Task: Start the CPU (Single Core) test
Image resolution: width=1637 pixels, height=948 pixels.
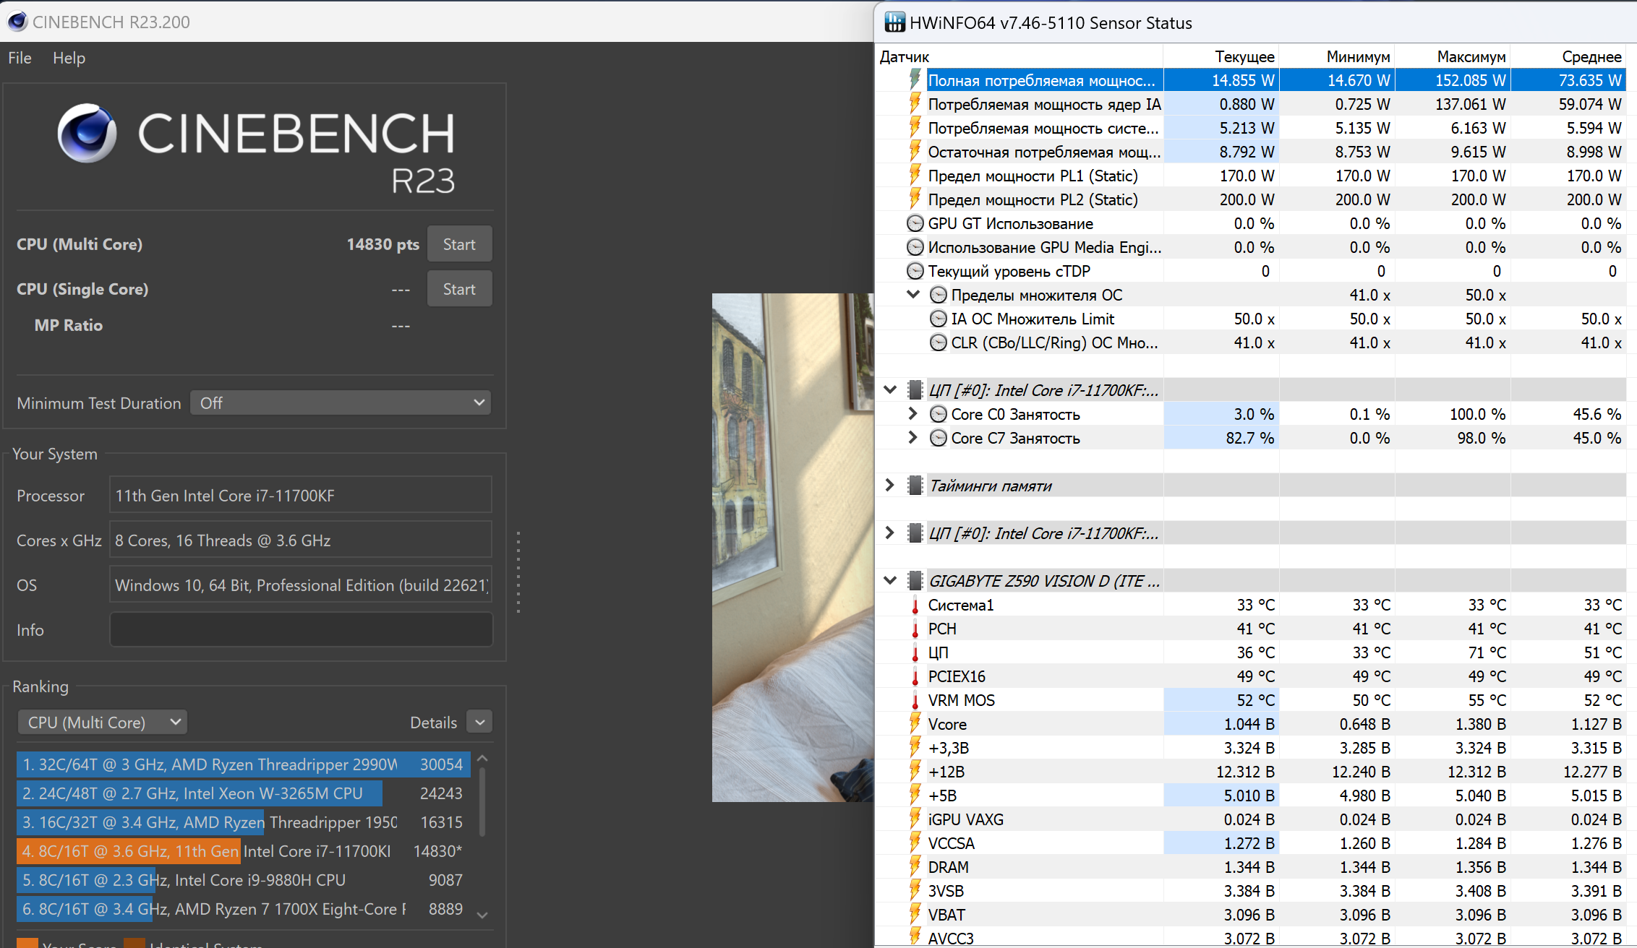Action: pyautogui.click(x=459, y=289)
